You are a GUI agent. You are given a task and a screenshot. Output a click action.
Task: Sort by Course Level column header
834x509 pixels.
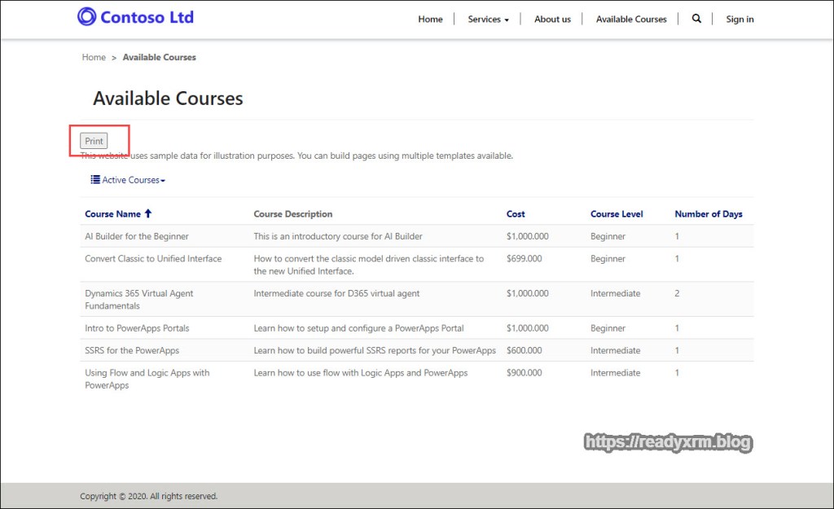click(x=617, y=214)
